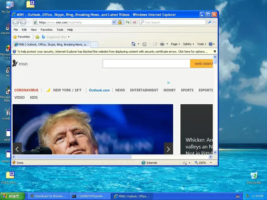Viewport: 267px width, 200px height.
Task: Open the ENTERTAINMENT section link
Action: 144,90
